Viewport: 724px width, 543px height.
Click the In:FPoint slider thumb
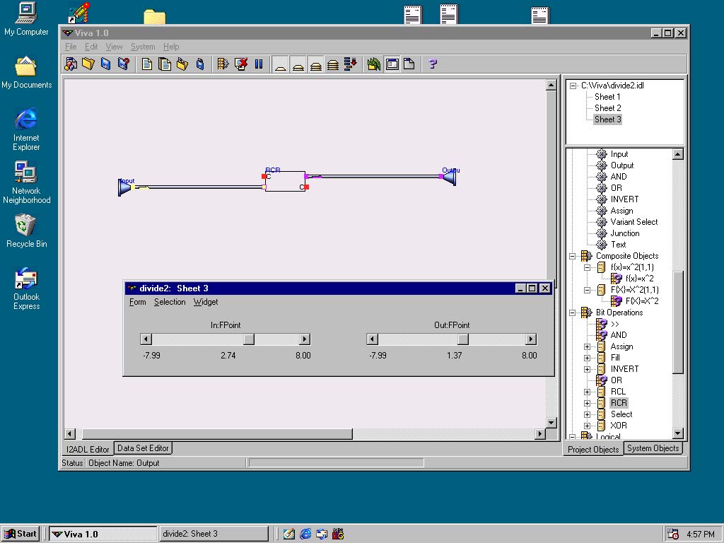coord(249,339)
